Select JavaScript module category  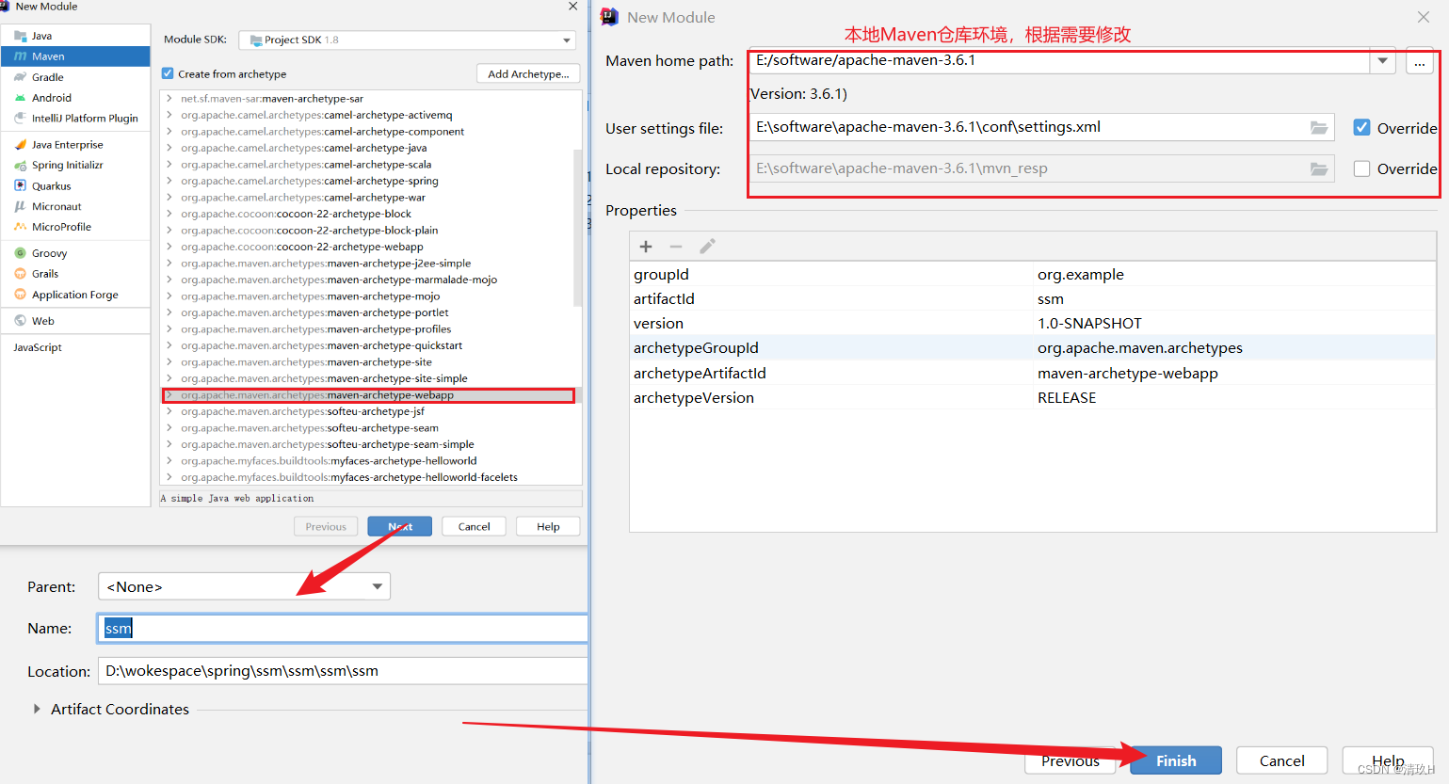point(38,347)
